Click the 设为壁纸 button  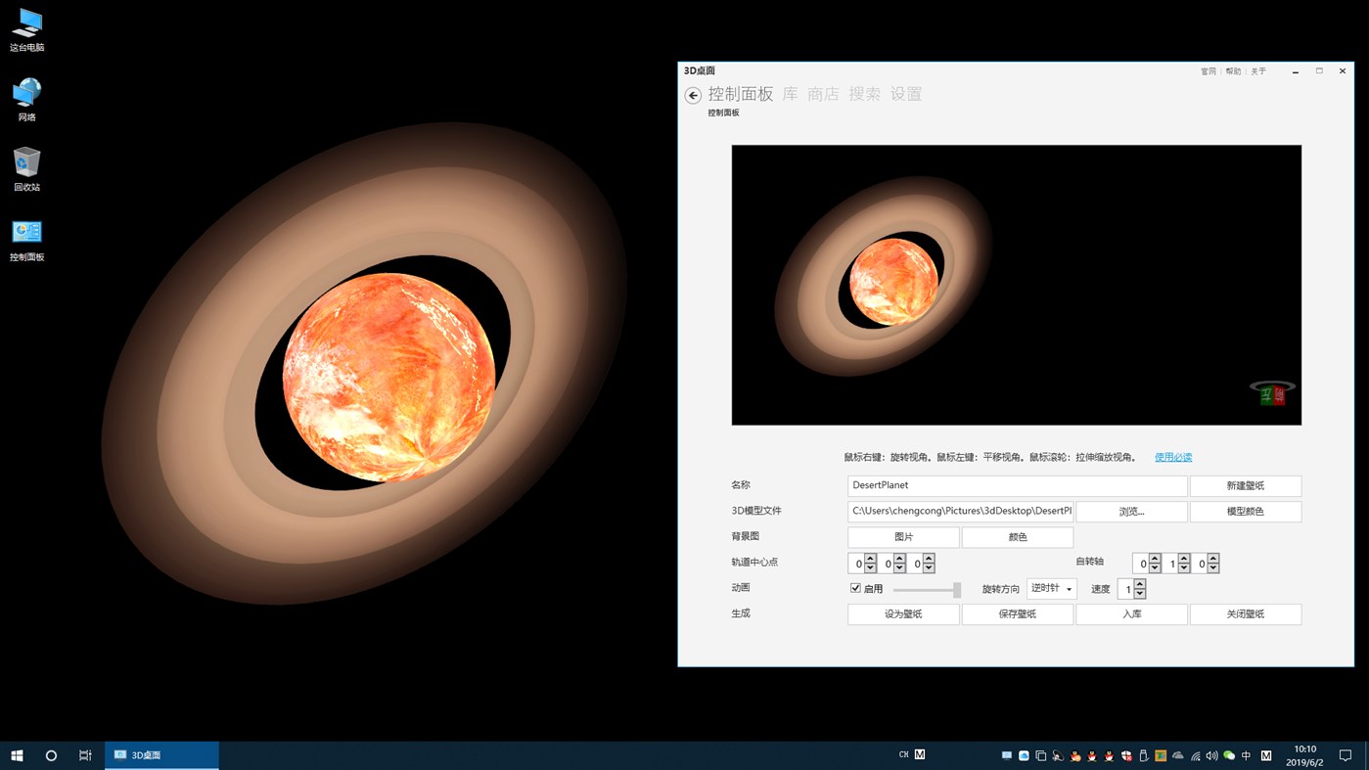click(902, 613)
